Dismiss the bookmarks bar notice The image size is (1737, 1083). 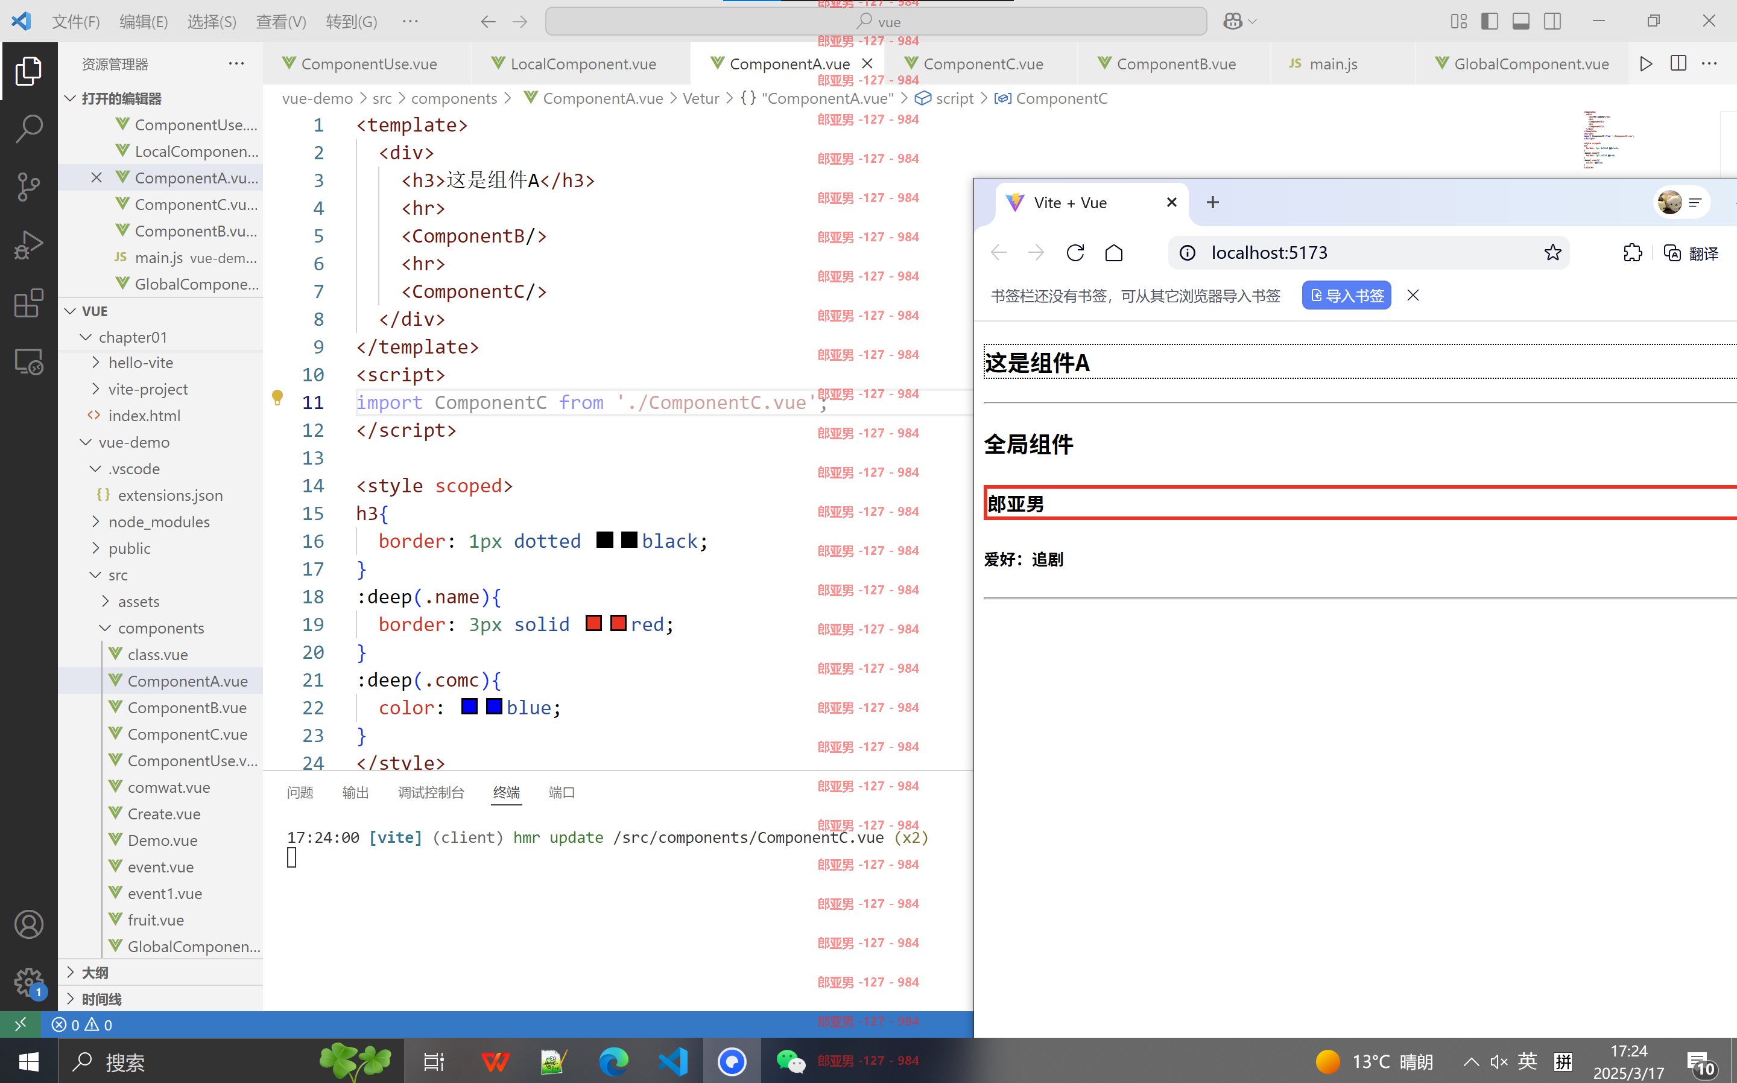click(1413, 296)
